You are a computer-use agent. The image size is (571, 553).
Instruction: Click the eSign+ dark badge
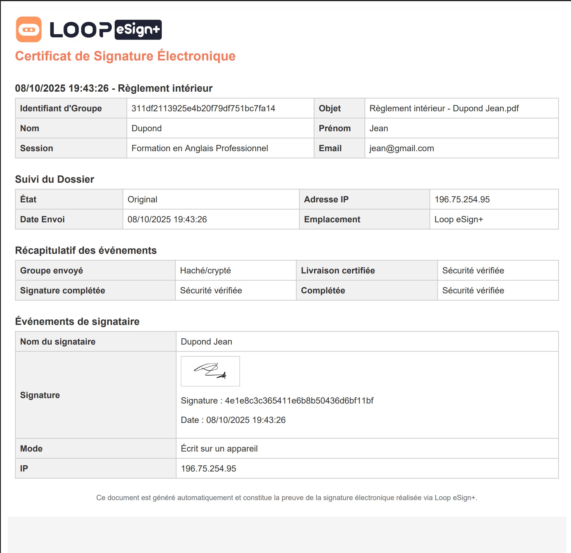(x=138, y=29)
